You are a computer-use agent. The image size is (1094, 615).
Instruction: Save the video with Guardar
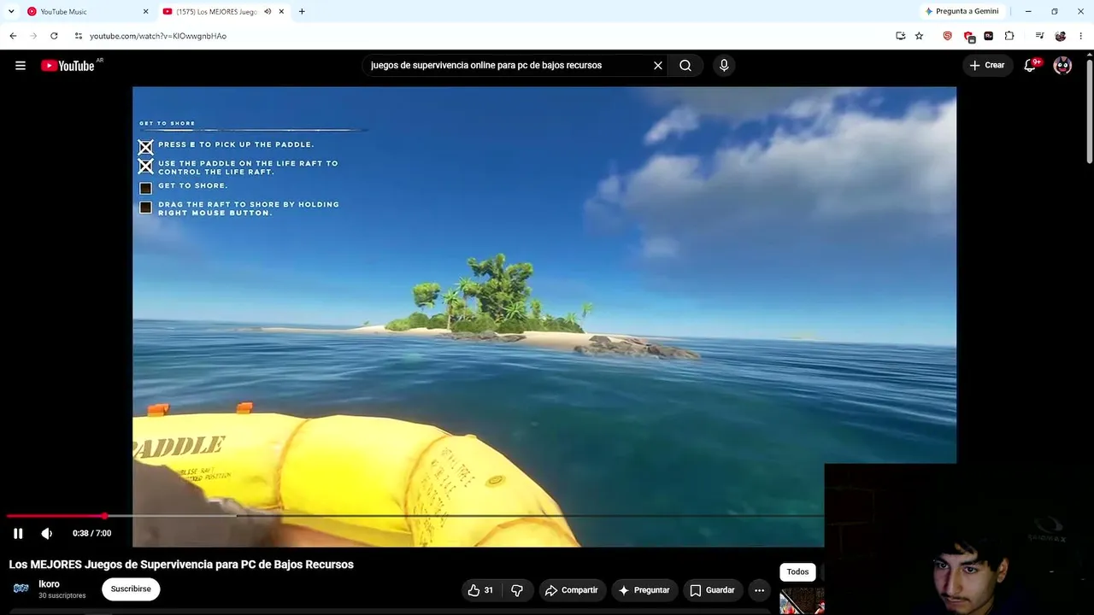click(x=713, y=590)
